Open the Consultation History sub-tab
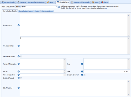 click(26, 11)
